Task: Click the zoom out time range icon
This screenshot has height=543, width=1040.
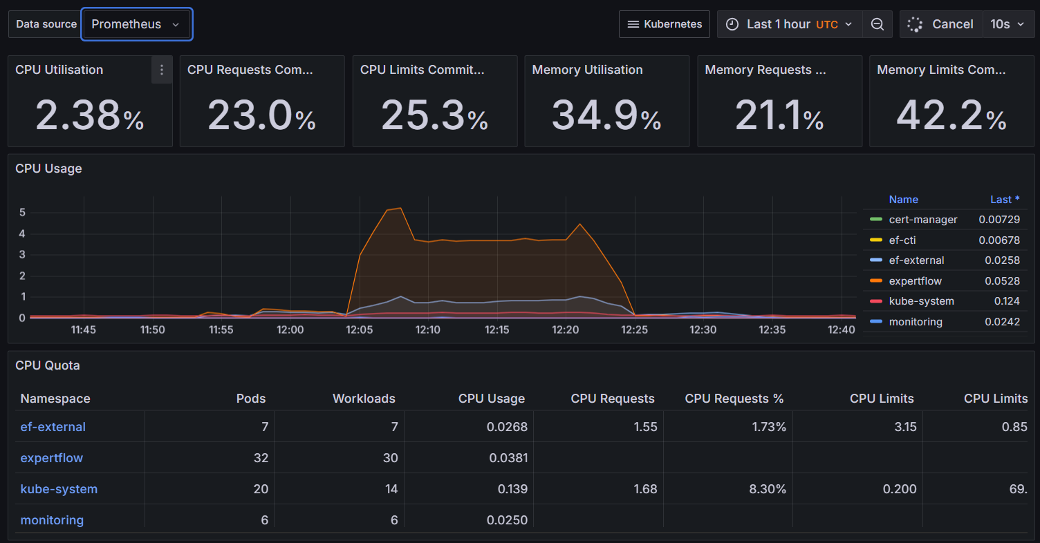Action: click(877, 24)
